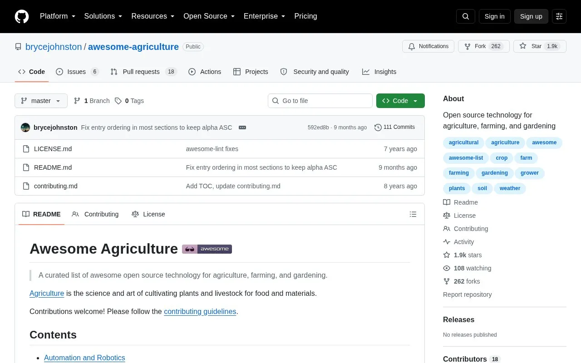
Task: Open the Insights tab
Action: (x=379, y=72)
